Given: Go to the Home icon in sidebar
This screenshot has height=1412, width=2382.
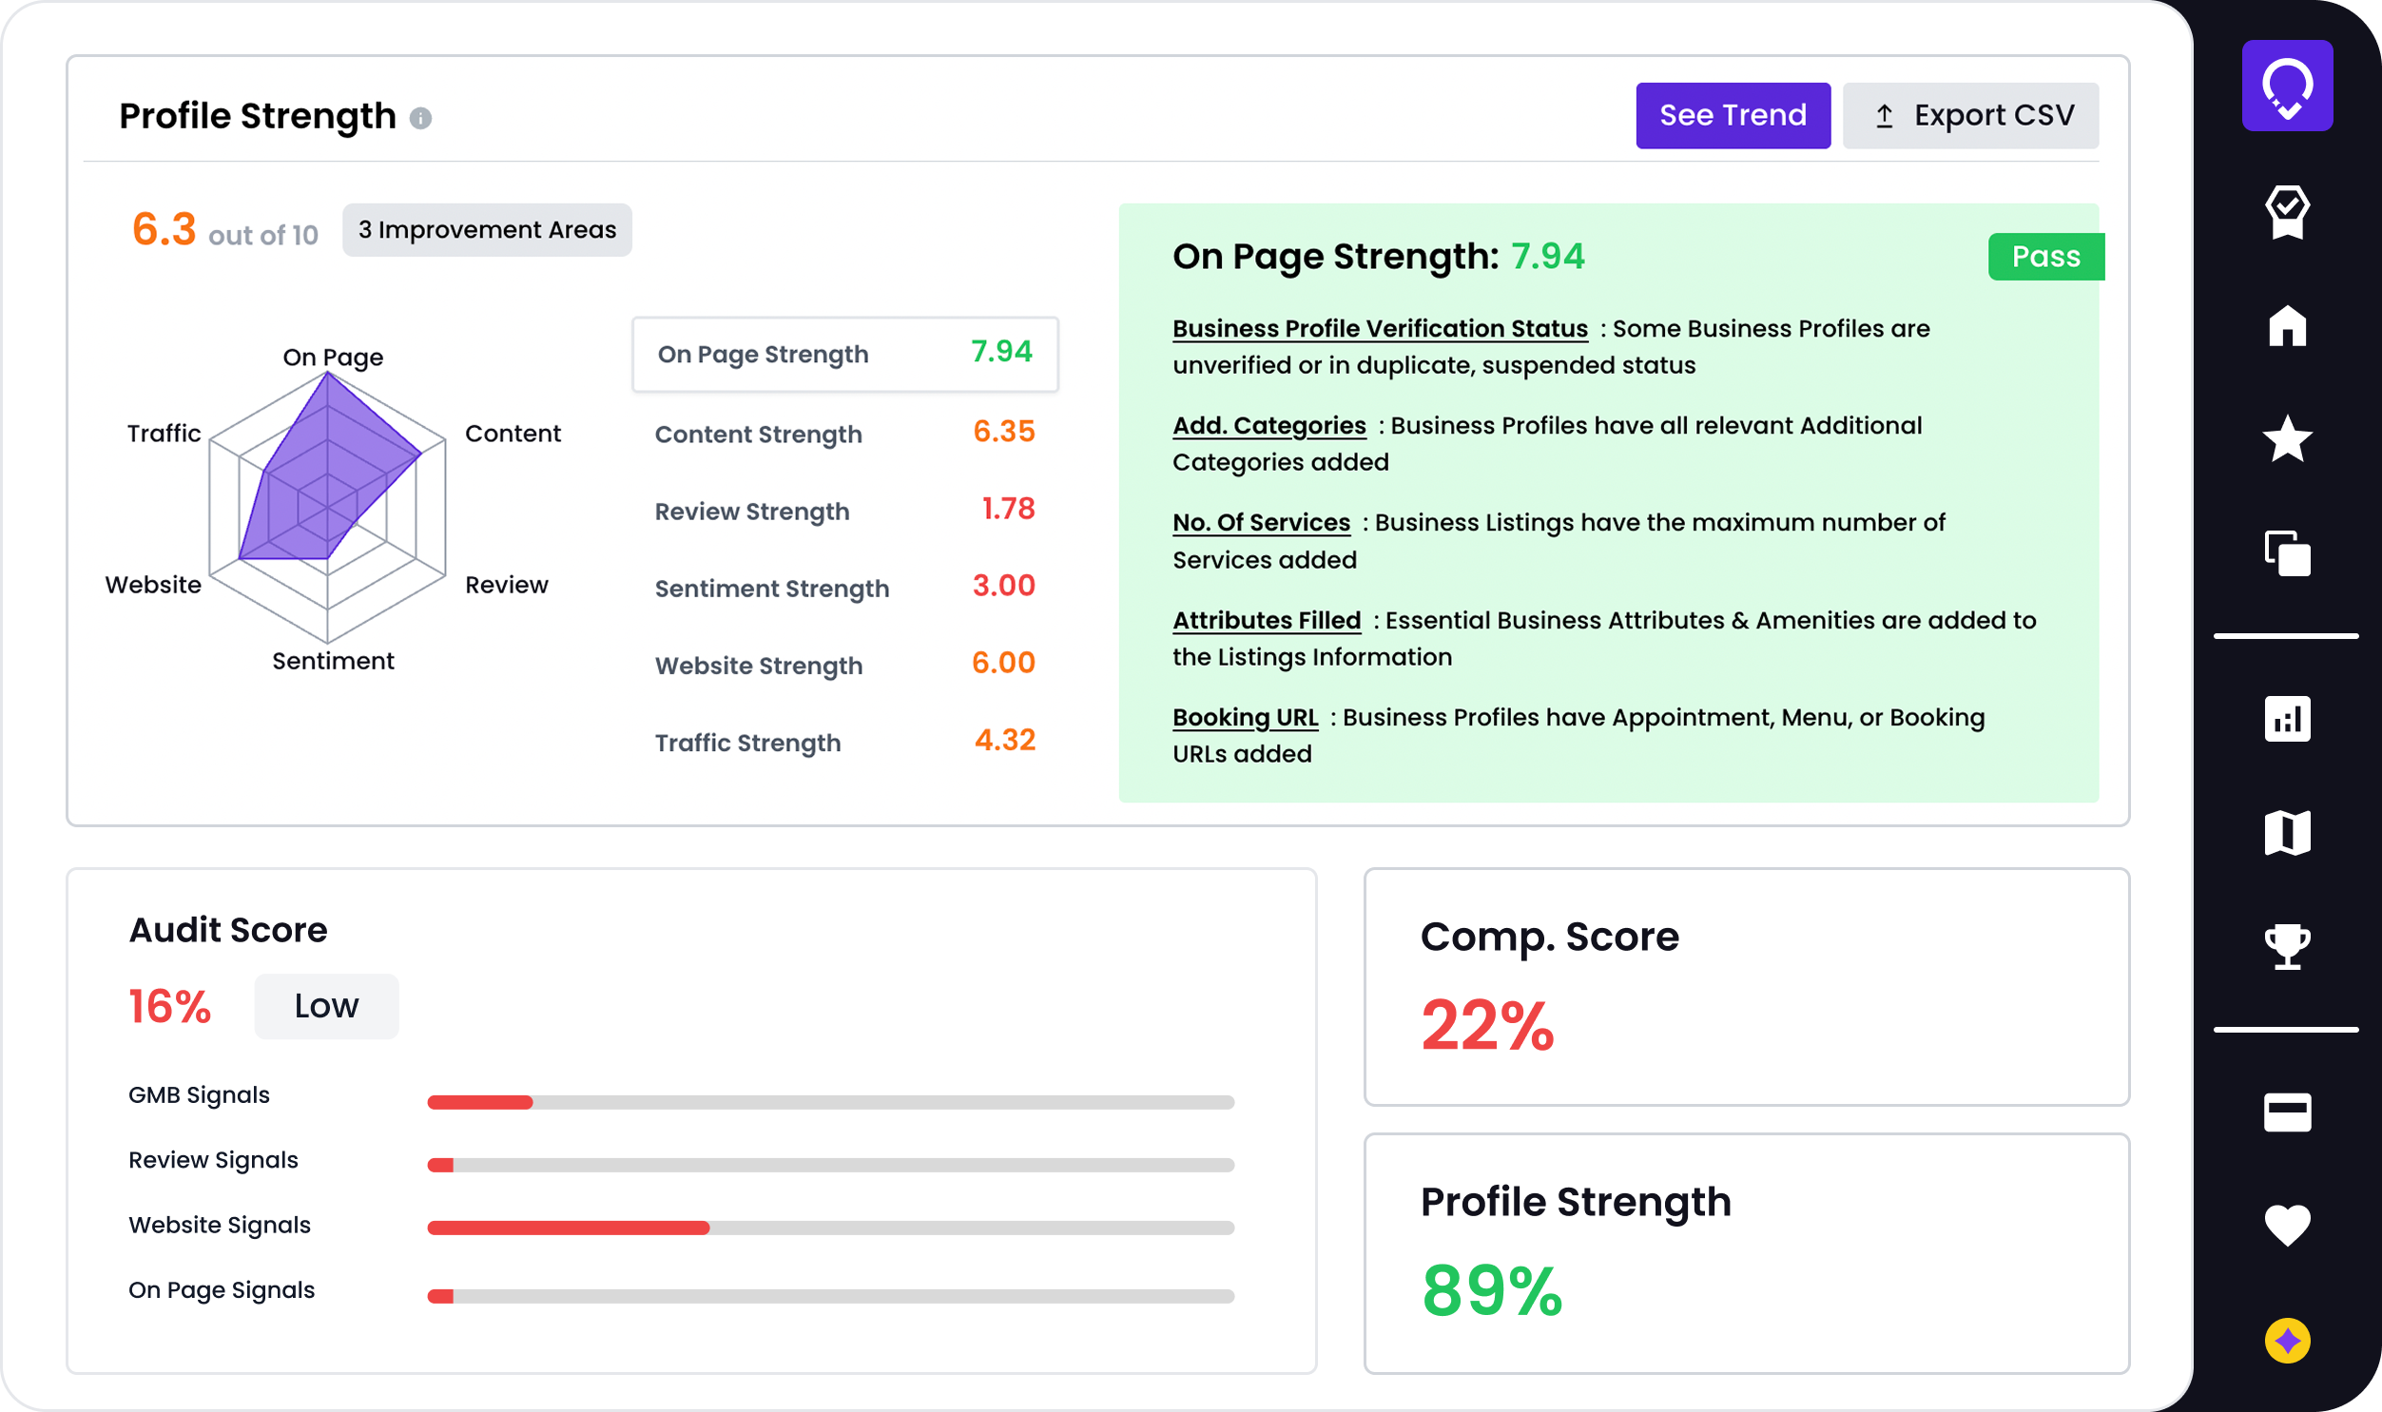Looking at the screenshot, I should point(2286,325).
